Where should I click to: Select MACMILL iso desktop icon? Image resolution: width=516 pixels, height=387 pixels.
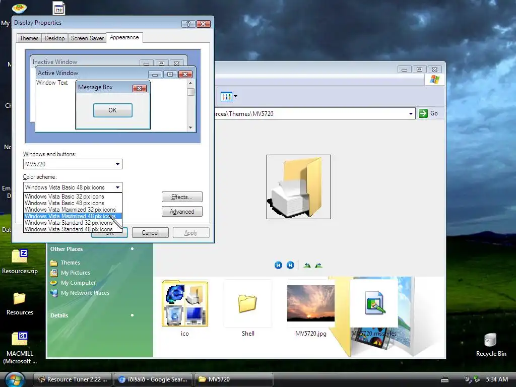20,348
